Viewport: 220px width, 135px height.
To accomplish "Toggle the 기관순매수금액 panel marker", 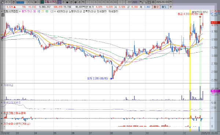I will (1, 124).
